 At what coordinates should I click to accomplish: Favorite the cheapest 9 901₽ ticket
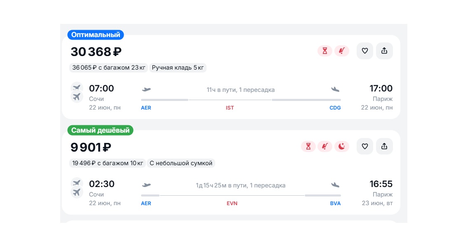(x=365, y=146)
